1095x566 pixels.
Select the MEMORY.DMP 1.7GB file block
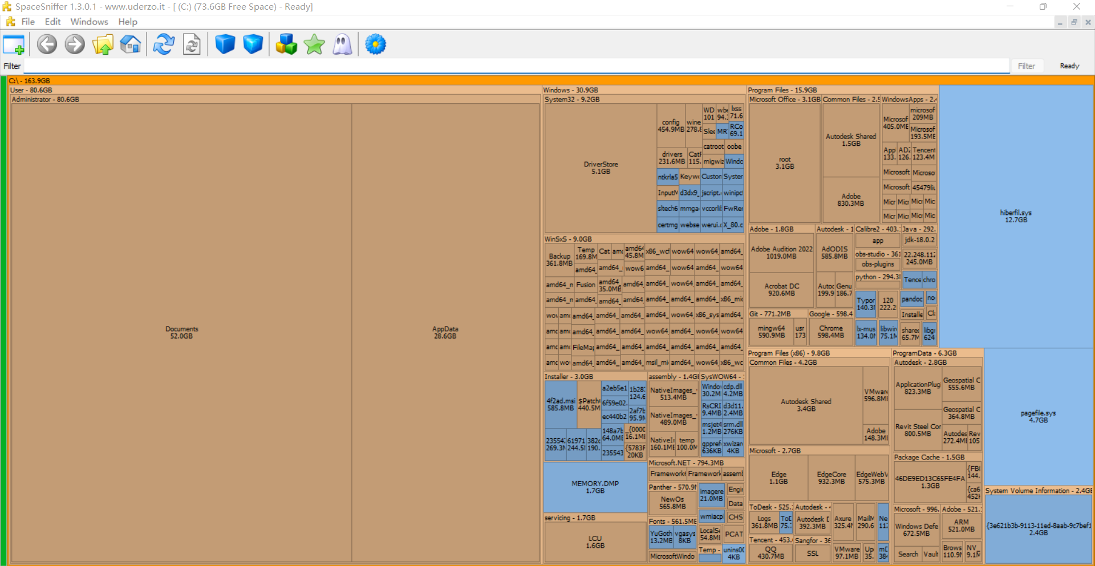click(595, 487)
